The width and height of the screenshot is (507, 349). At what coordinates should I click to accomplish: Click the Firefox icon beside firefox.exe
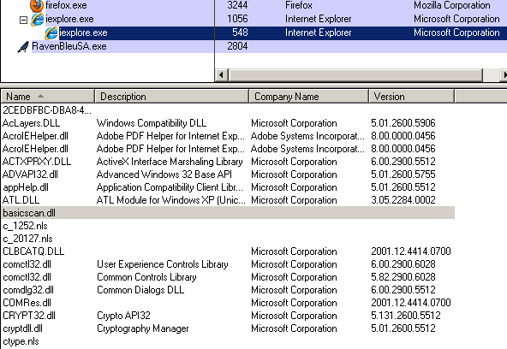pos(37,5)
